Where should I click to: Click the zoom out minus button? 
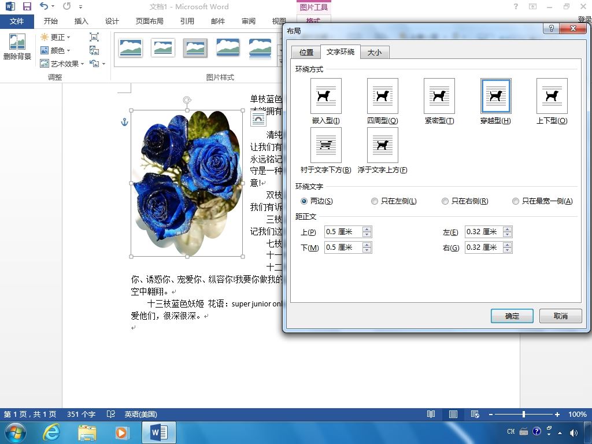[x=490, y=414]
